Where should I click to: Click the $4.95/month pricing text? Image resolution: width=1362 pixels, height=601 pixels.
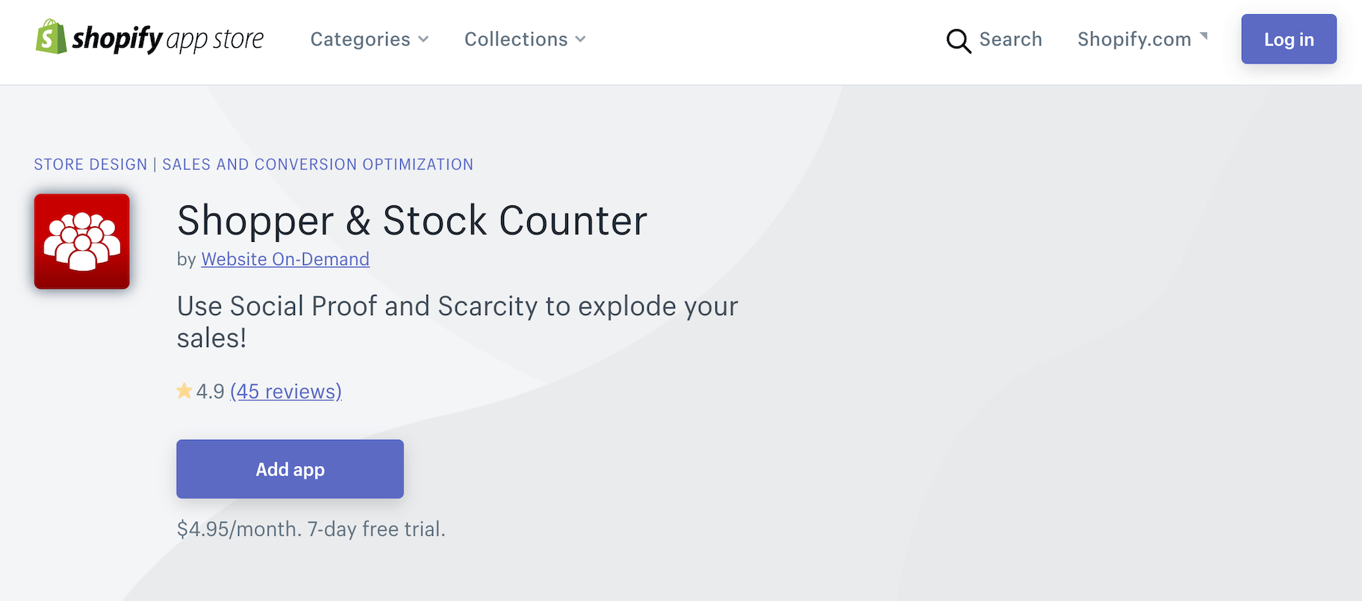[x=239, y=529]
